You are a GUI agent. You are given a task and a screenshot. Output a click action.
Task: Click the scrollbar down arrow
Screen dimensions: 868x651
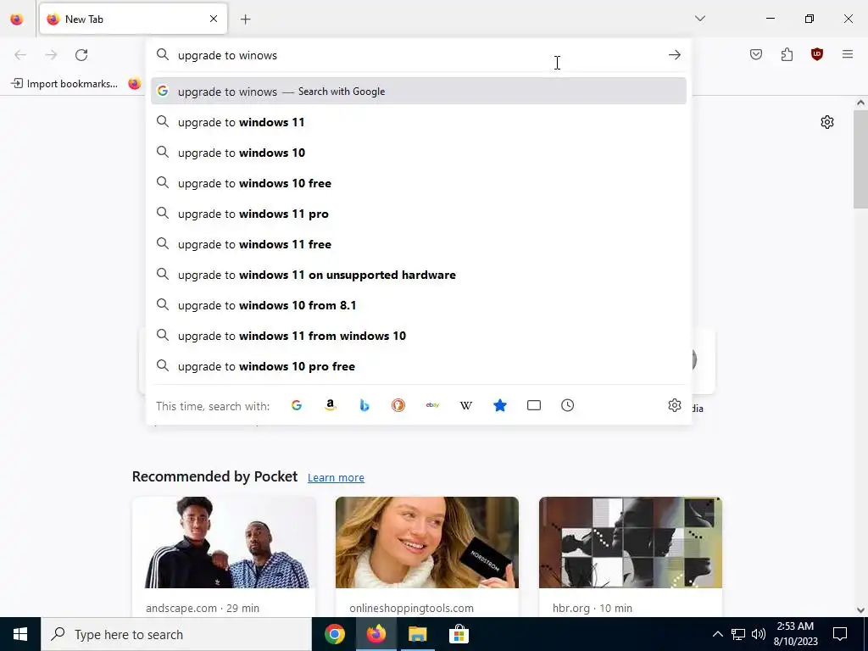860,610
